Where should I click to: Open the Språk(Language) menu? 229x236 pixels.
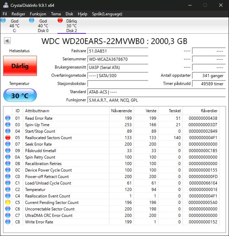point(107,14)
